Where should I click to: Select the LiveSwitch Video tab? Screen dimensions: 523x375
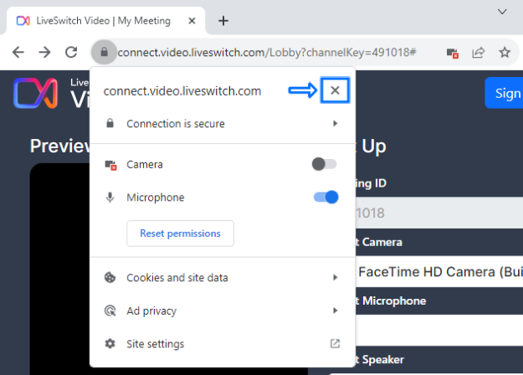(x=104, y=21)
